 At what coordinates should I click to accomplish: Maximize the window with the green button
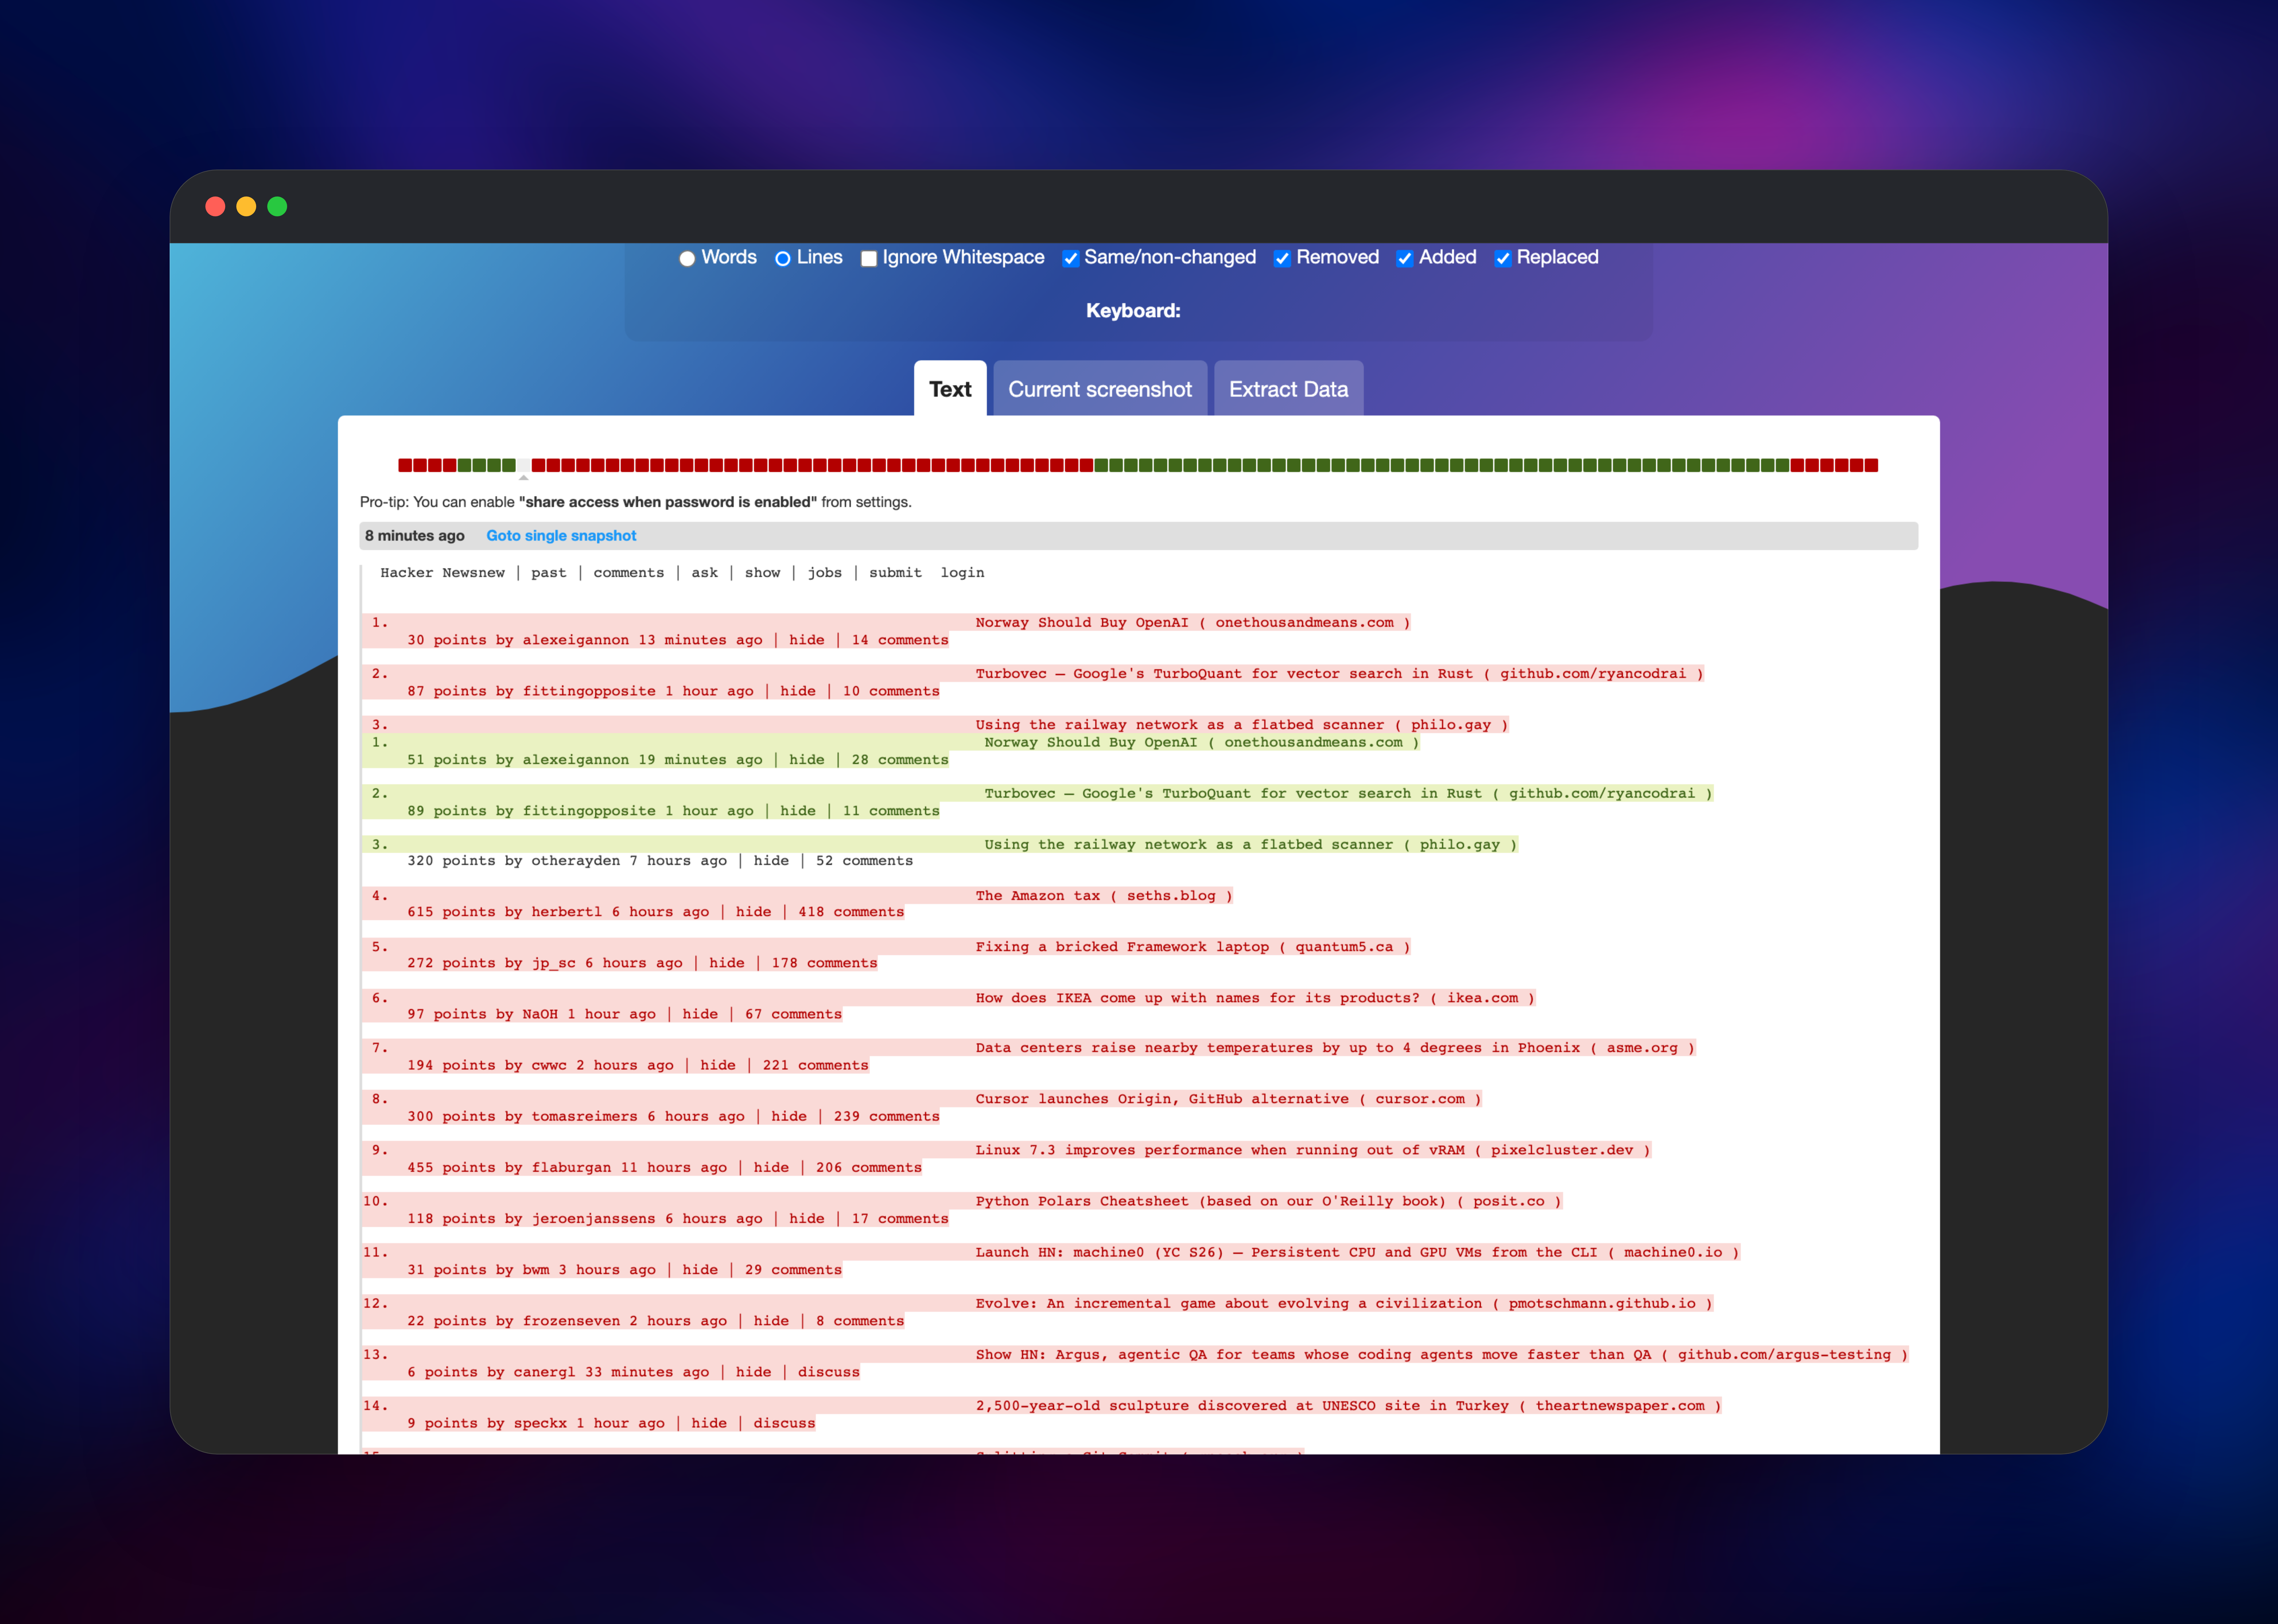[277, 206]
